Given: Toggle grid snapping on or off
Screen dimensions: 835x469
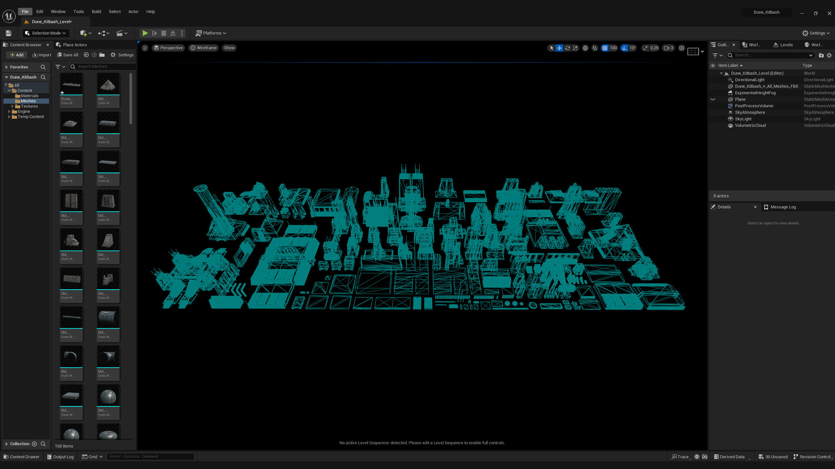Looking at the screenshot, I should [x=605, y=48].
